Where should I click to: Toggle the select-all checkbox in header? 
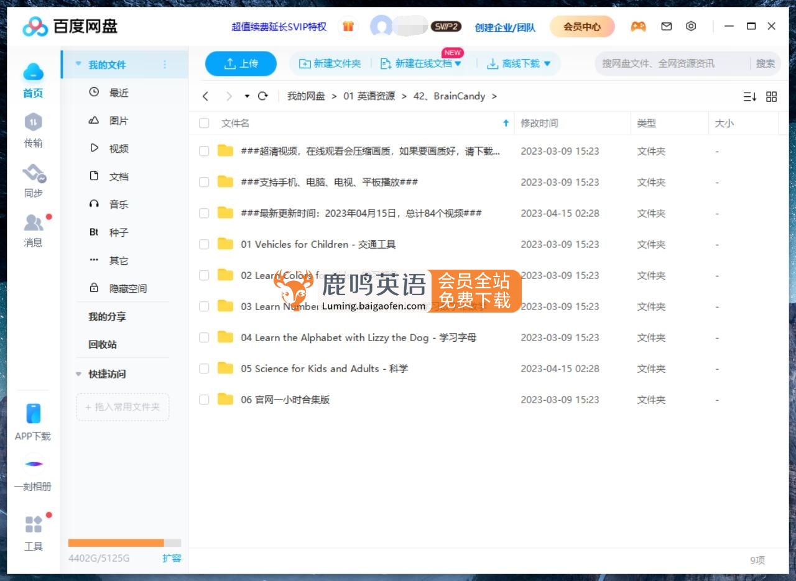(204, 123)
